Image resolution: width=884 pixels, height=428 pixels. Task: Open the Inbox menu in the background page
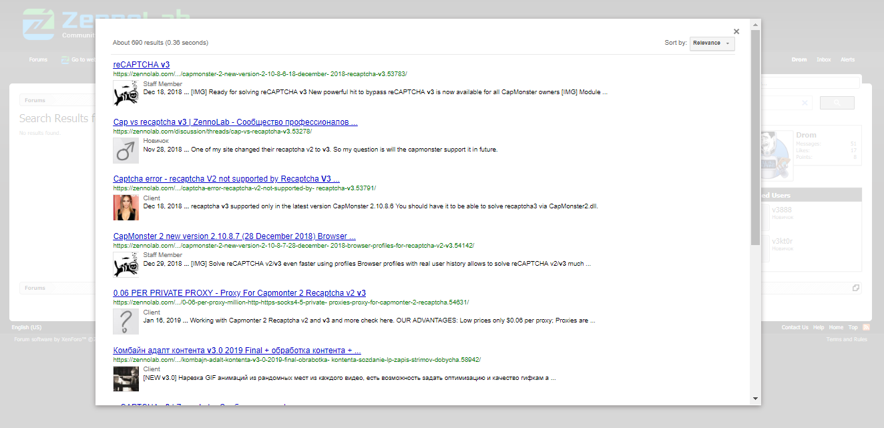(x=824, y=59)
